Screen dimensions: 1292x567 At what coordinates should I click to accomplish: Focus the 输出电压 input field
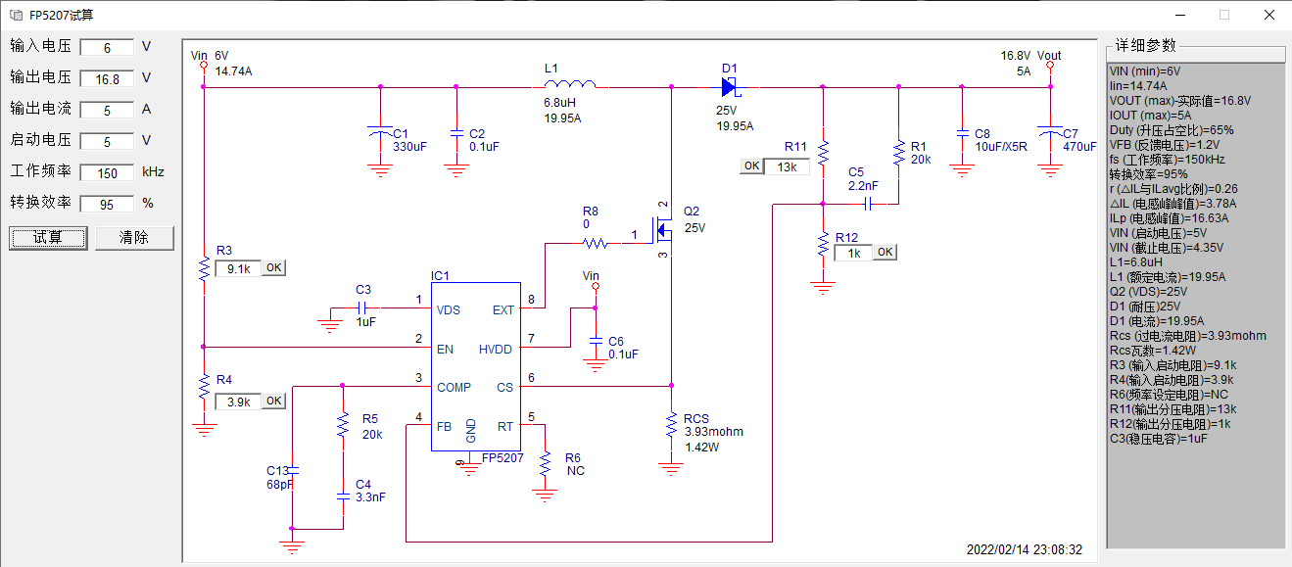click(x=107, y=79)
